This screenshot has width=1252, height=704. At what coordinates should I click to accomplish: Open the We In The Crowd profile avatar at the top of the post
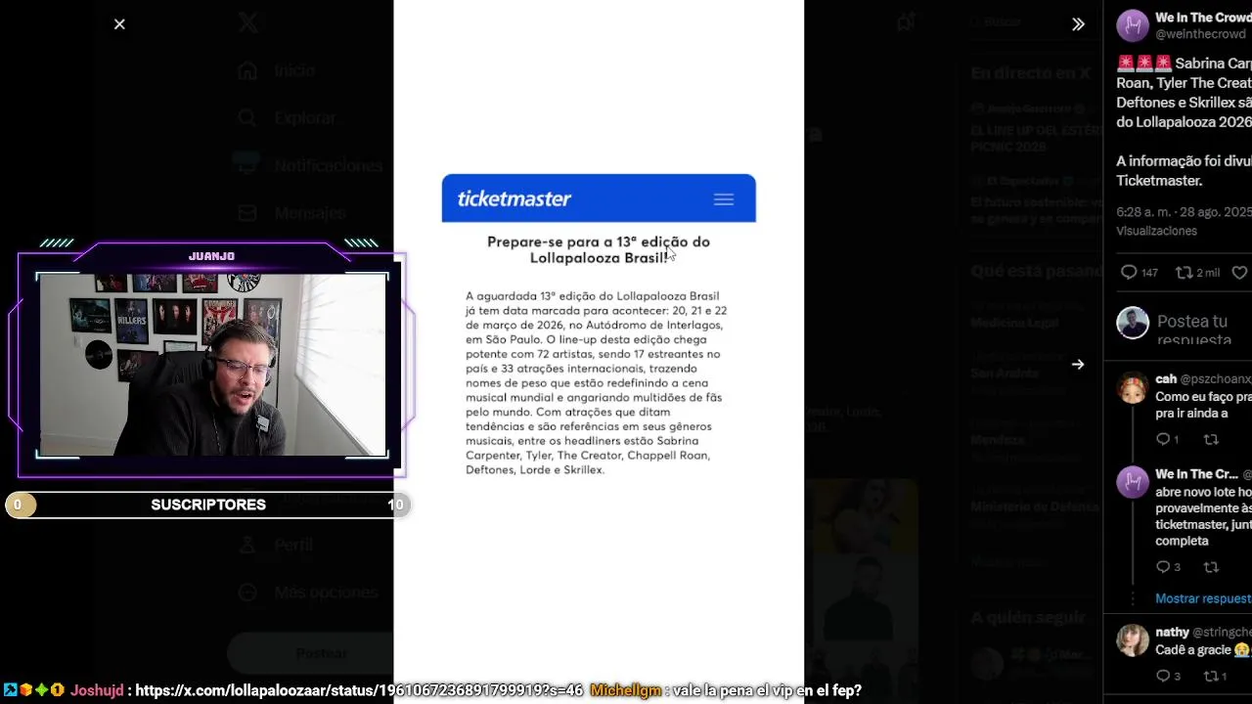[1133, 25]
